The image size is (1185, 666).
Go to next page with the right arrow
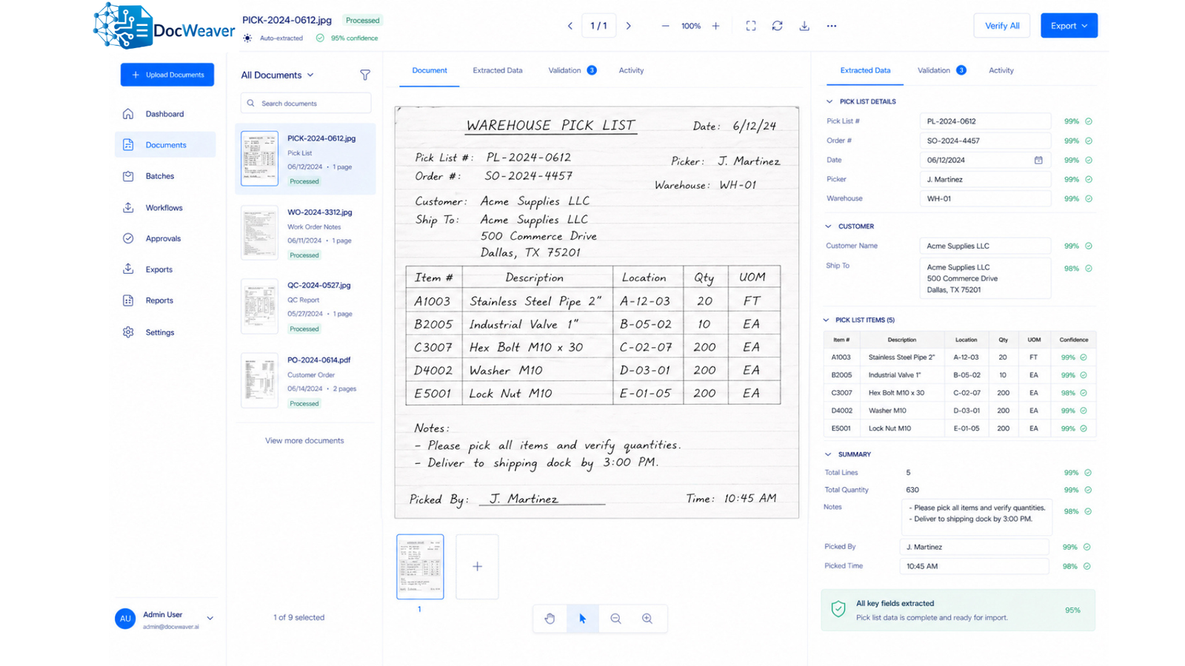[628, 26]
